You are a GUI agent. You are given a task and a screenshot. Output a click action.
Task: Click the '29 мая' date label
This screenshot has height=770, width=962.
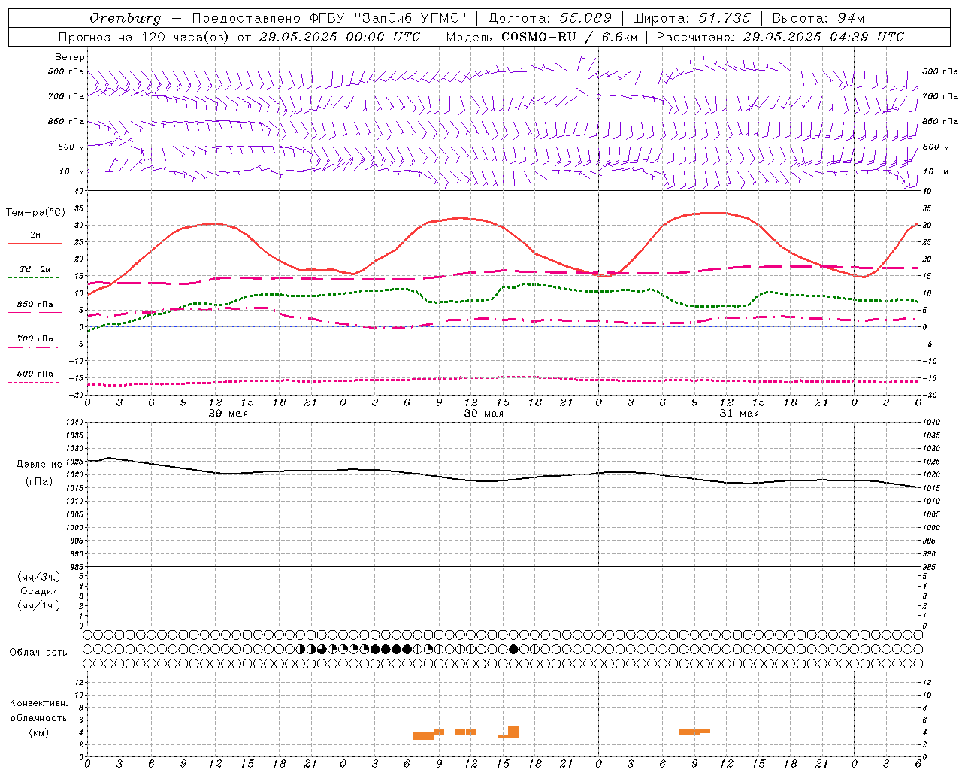coord(228,414)
